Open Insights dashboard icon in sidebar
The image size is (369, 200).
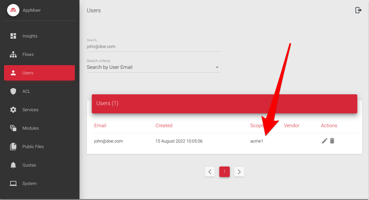(x=13, y=36)
